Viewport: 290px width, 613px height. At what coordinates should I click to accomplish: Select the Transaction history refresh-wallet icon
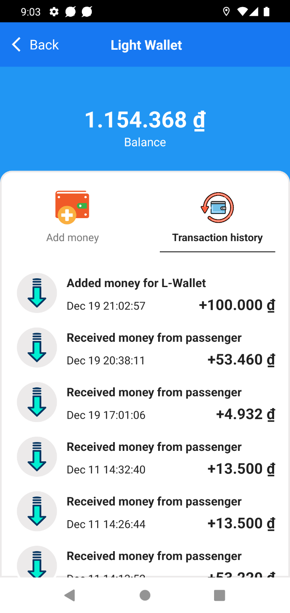tap(217, 207)
